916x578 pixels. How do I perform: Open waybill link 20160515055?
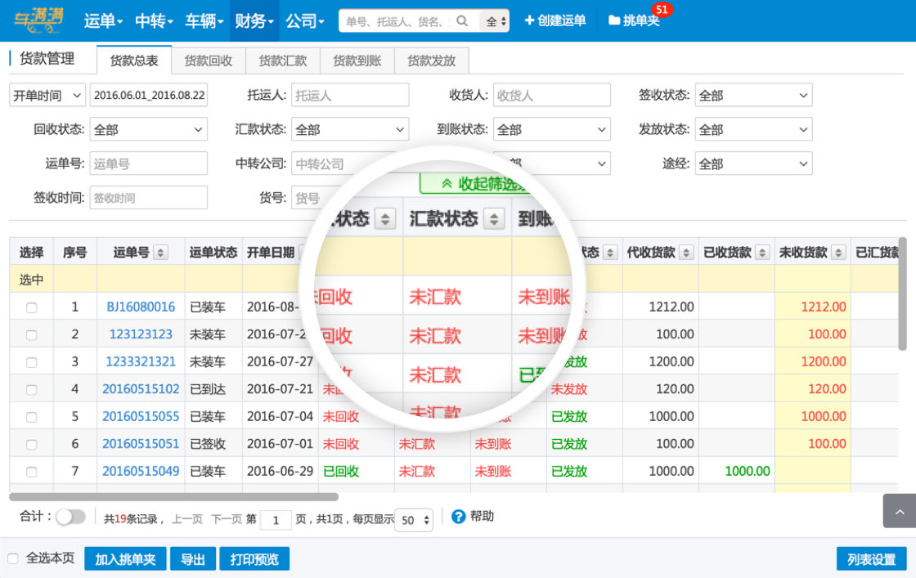141,416
